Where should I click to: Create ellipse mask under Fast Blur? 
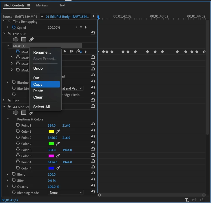point(16,39)
